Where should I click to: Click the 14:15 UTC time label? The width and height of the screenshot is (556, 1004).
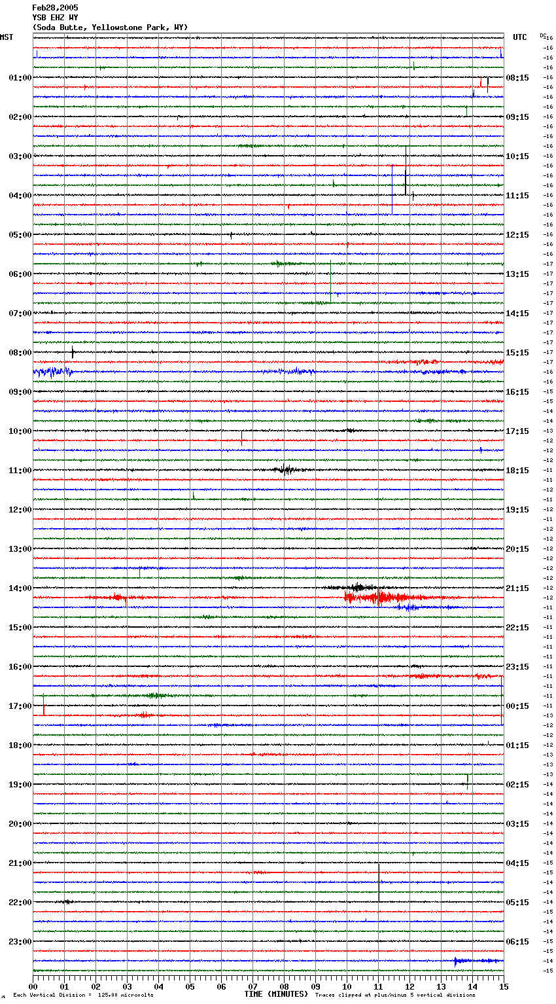point(517,314)
